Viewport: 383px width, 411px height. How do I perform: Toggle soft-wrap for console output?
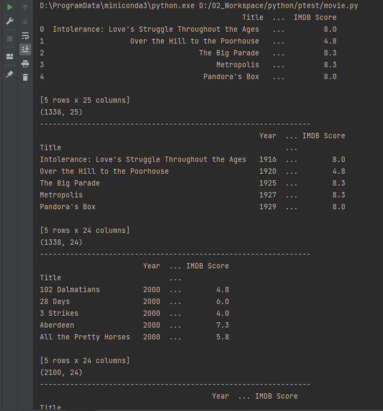click(x=25, y=36)
